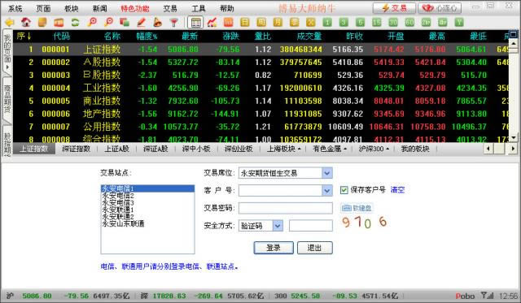Select 永安联通1 in the station list

(x=117, y=210)
